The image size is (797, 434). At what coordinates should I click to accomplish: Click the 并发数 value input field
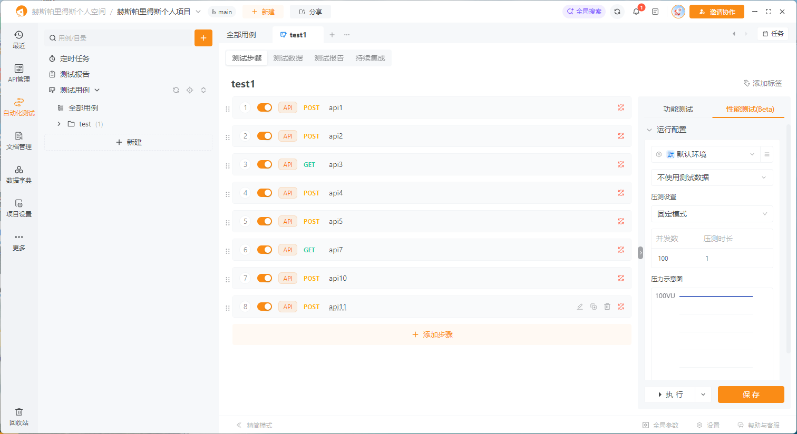pos(675,258)
